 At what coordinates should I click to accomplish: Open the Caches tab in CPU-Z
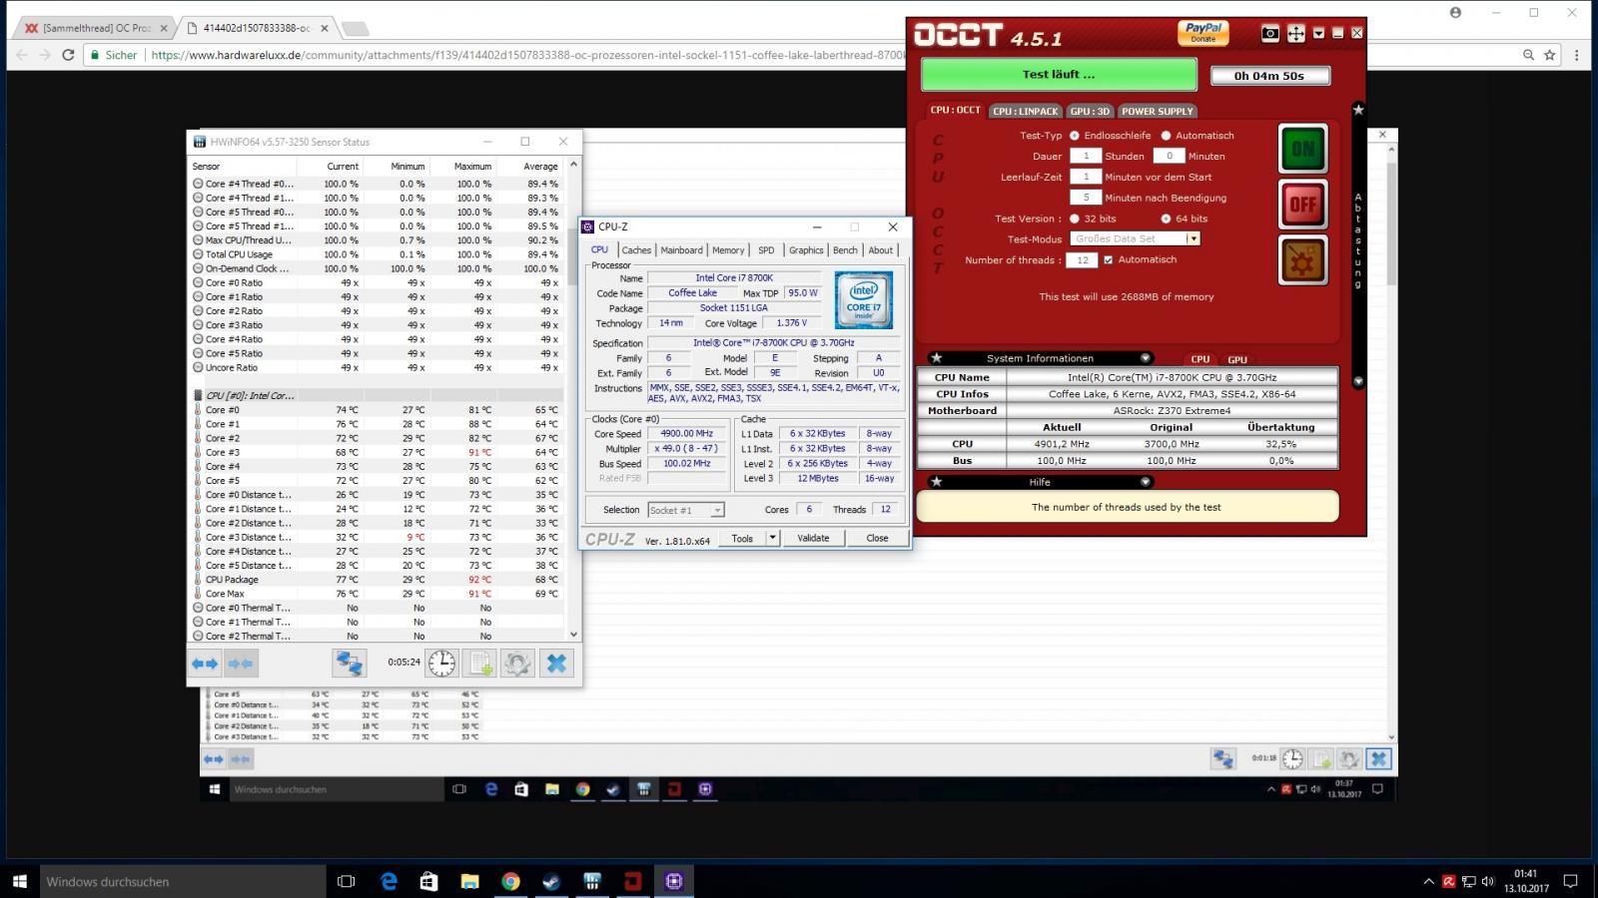(636, 250)
